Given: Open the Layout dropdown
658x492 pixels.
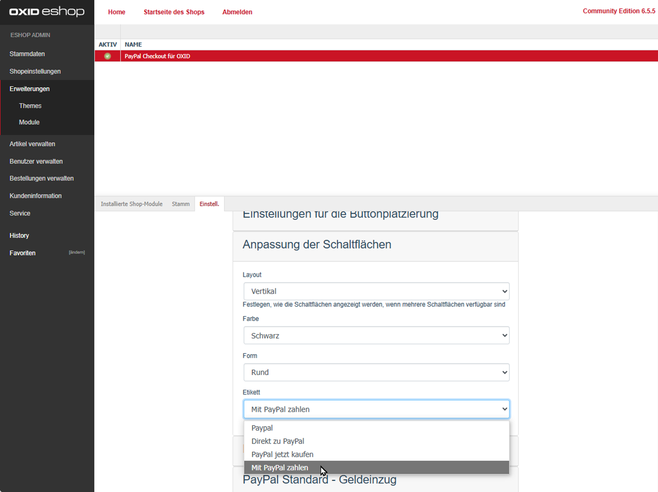Looking at the screenshot, I should [x=376, y=291].
